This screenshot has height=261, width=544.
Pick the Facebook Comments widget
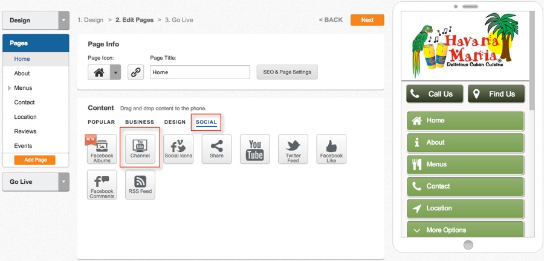coord(102,184)
